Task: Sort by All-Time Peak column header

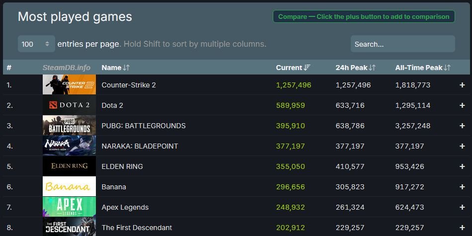Action: (x=423, y=68)
